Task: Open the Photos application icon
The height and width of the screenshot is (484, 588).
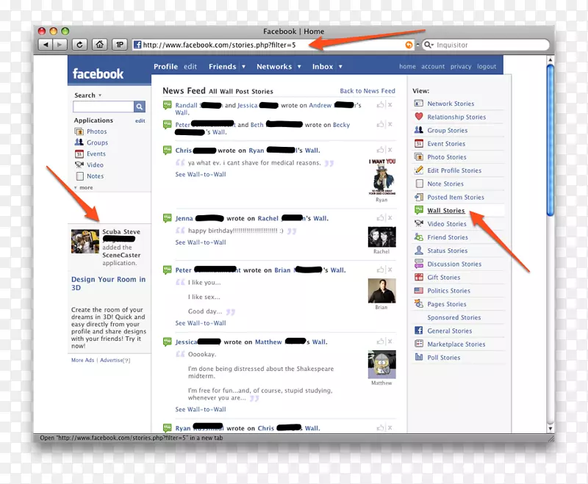Action: click(x=79, y=131)
